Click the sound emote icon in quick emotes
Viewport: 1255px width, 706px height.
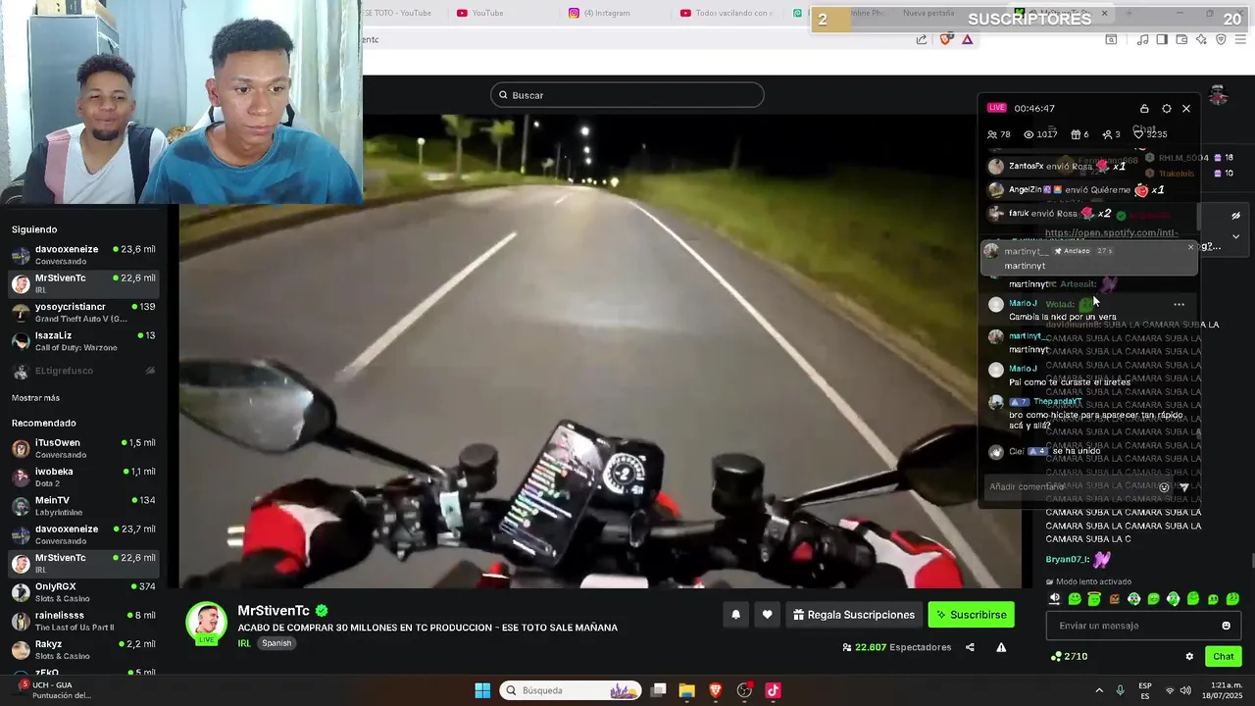1055,599
